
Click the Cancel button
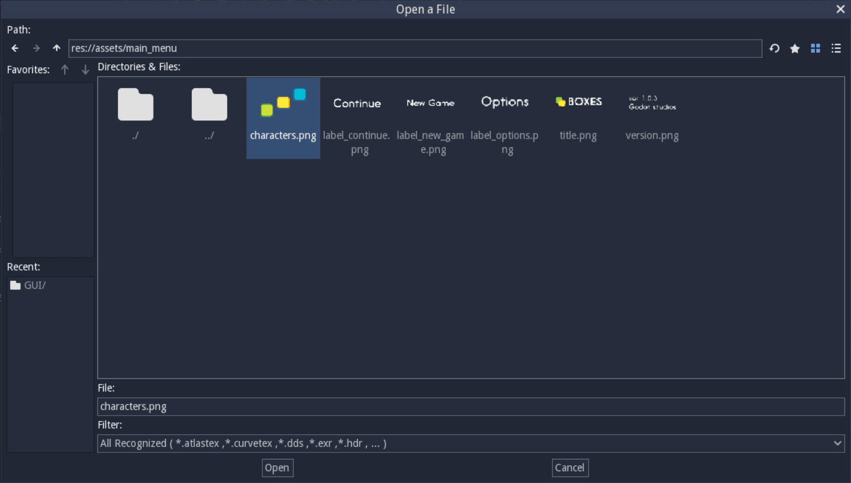point(570,468)
